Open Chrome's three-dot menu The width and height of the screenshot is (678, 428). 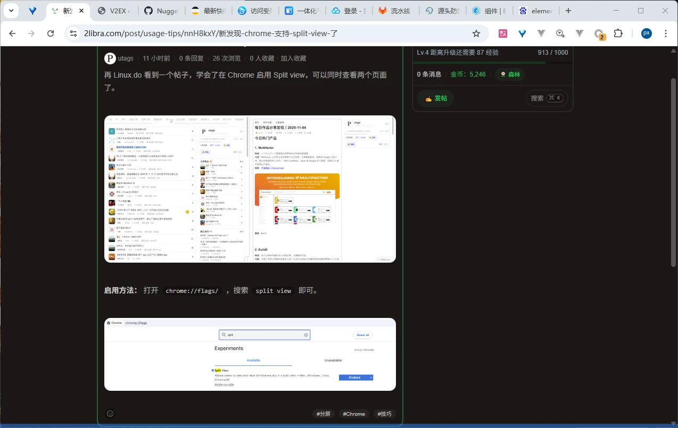coord(666,33)
